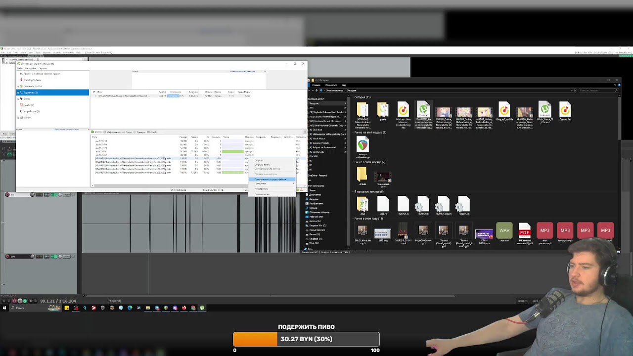Switch to the Трекеры tab in uTorrent

pos(139,132)
